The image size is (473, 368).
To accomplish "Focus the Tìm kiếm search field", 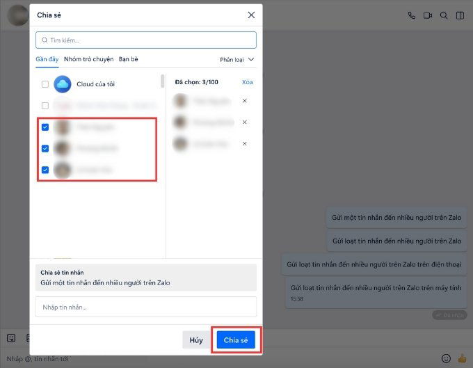I will (146, 40).
